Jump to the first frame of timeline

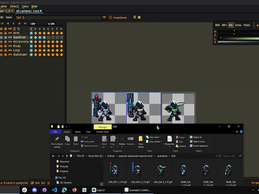(x=2, y=24)
